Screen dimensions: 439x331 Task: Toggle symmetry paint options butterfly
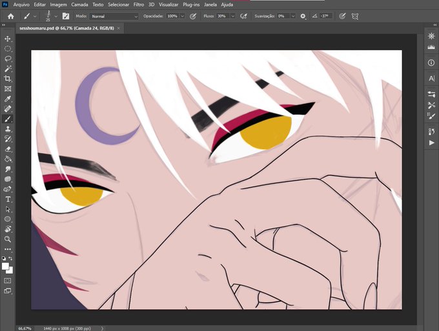[x=355, y=16]
